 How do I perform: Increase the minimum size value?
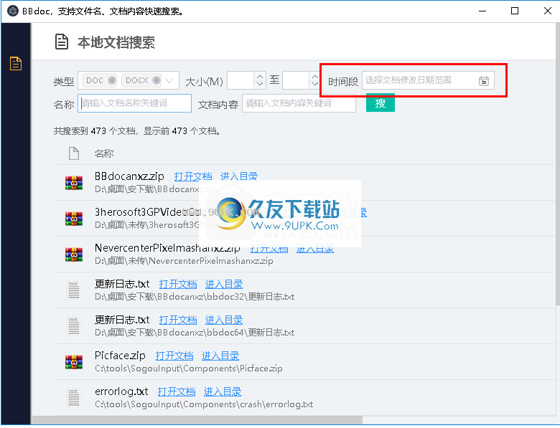pos(260,76)
